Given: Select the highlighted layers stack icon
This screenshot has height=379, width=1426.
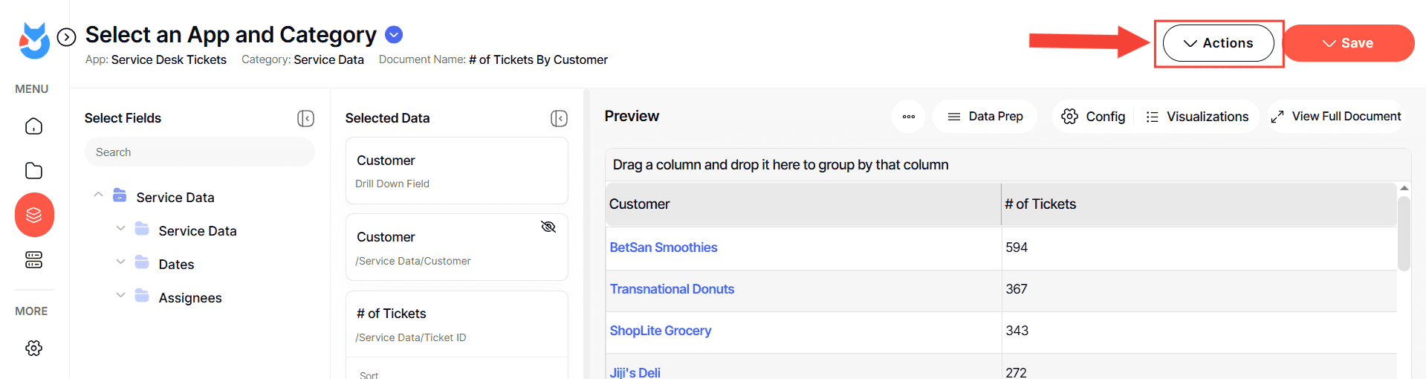Looking at the screenshot, I should click(34, 215).
